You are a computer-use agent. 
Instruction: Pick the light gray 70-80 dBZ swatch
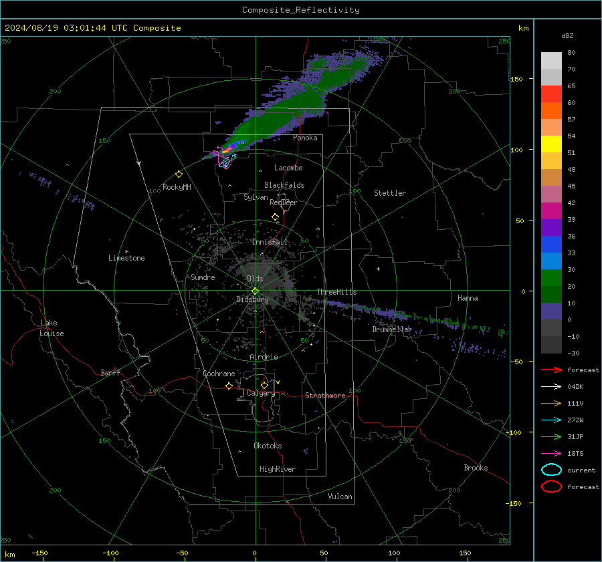pos(551,61)
